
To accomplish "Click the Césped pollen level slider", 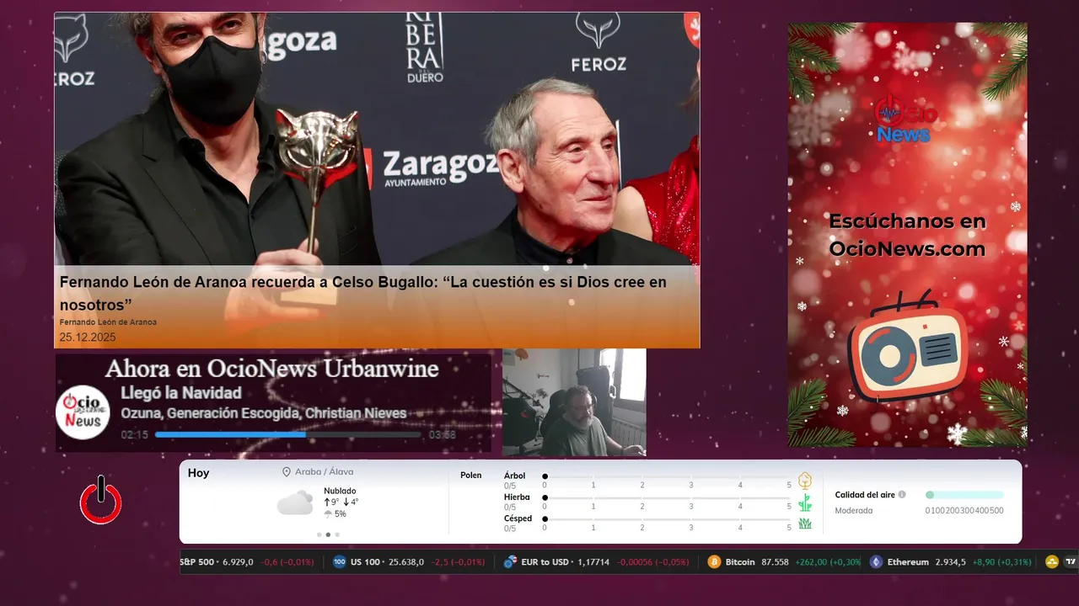I will [x=668, y=519].
